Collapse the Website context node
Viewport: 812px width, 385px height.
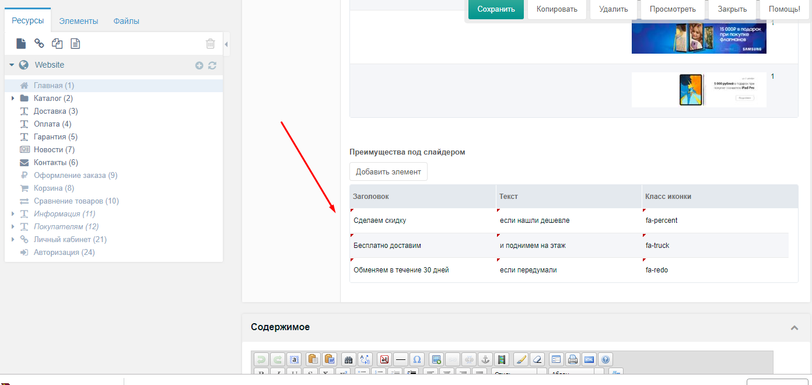point(12,65)
